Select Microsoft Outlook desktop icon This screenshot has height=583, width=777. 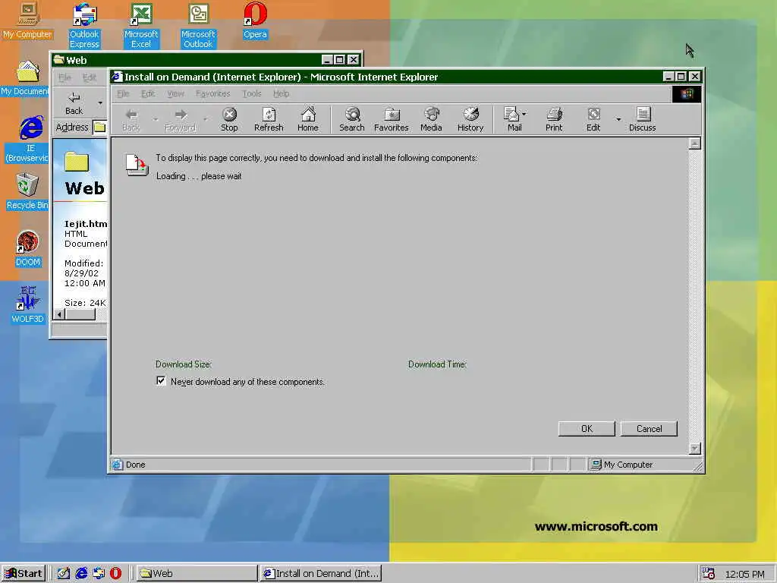pos(198,25)
